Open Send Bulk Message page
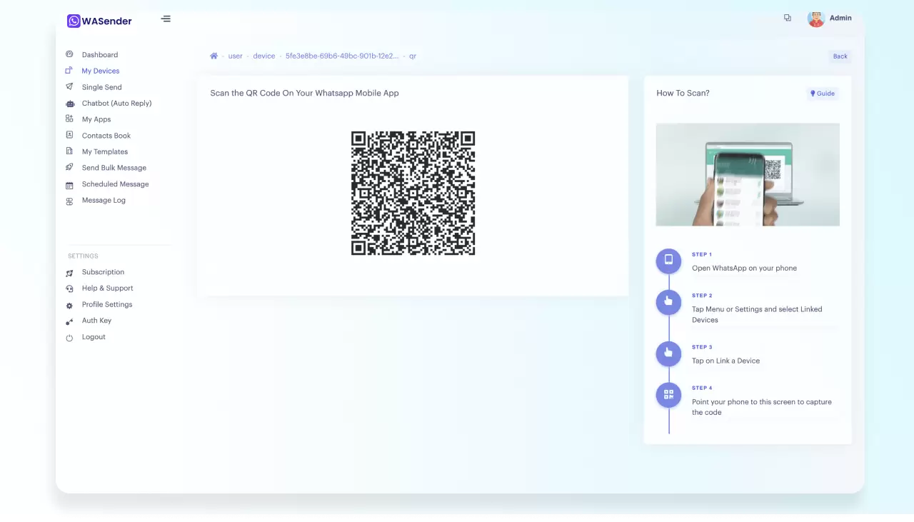 click(x=114, y=168)
